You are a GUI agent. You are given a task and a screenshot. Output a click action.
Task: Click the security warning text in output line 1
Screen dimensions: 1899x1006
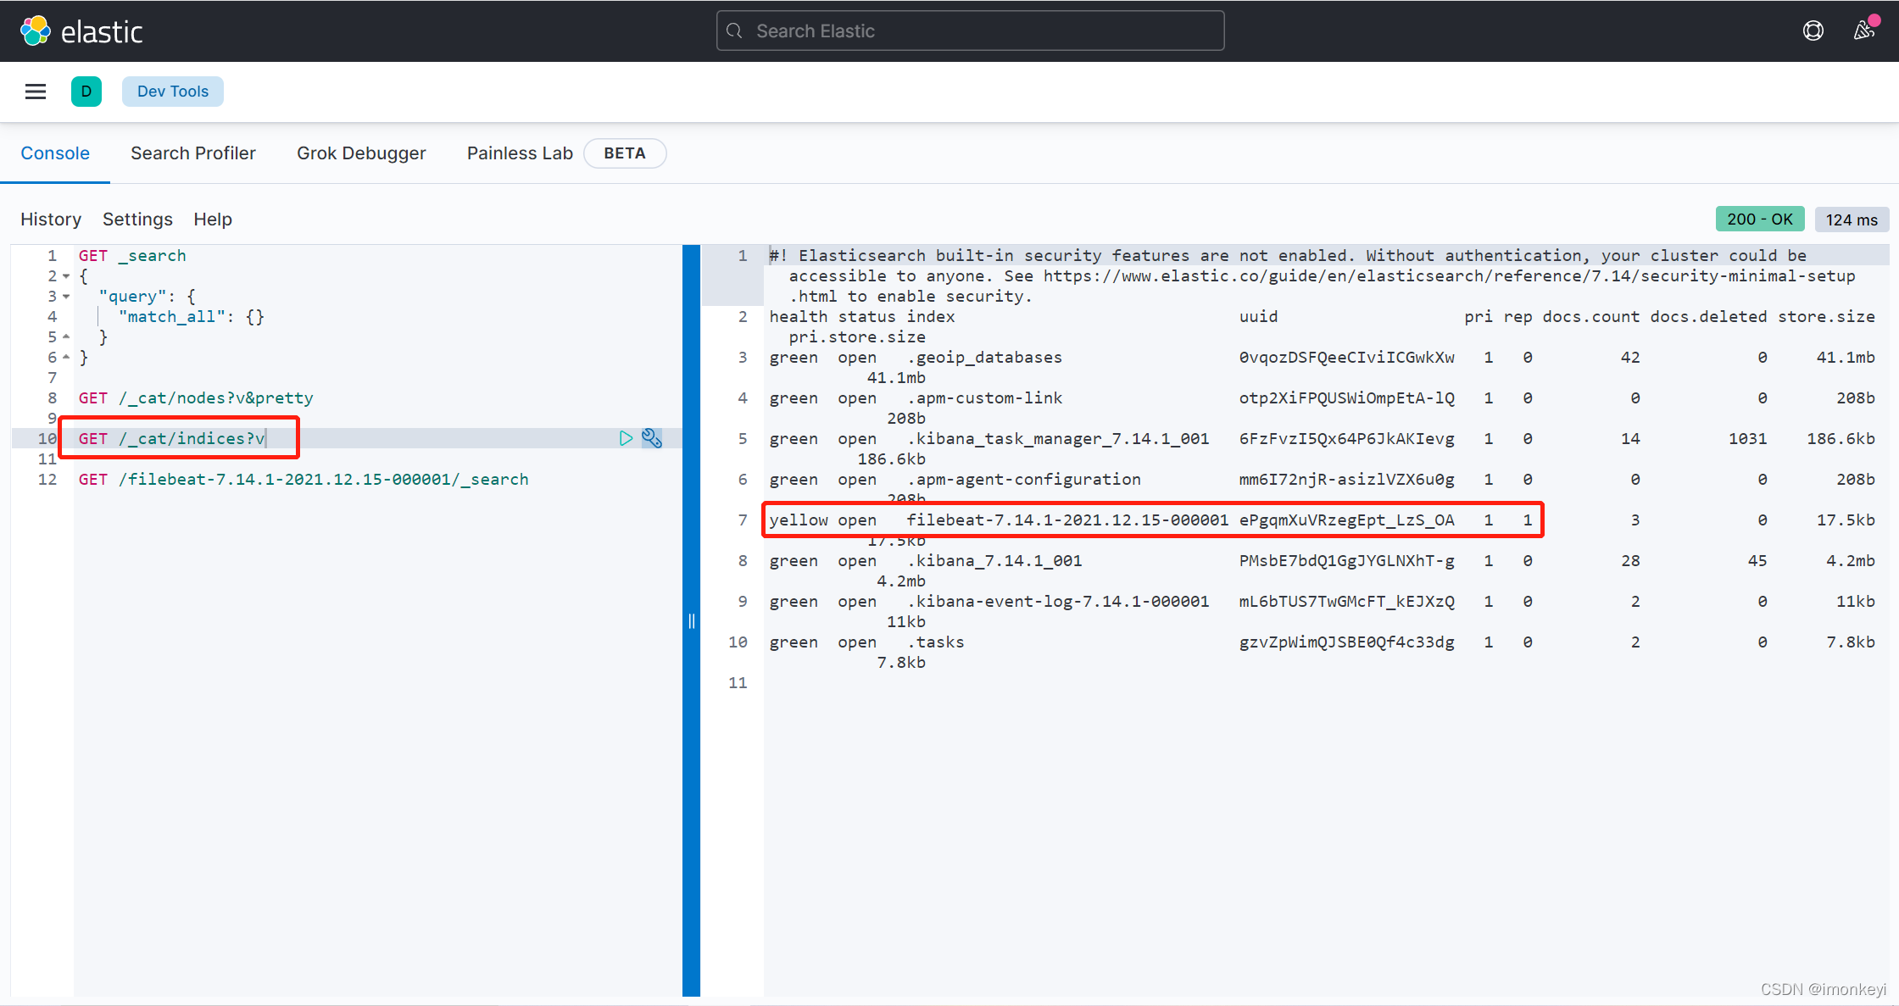point(1311,276)
